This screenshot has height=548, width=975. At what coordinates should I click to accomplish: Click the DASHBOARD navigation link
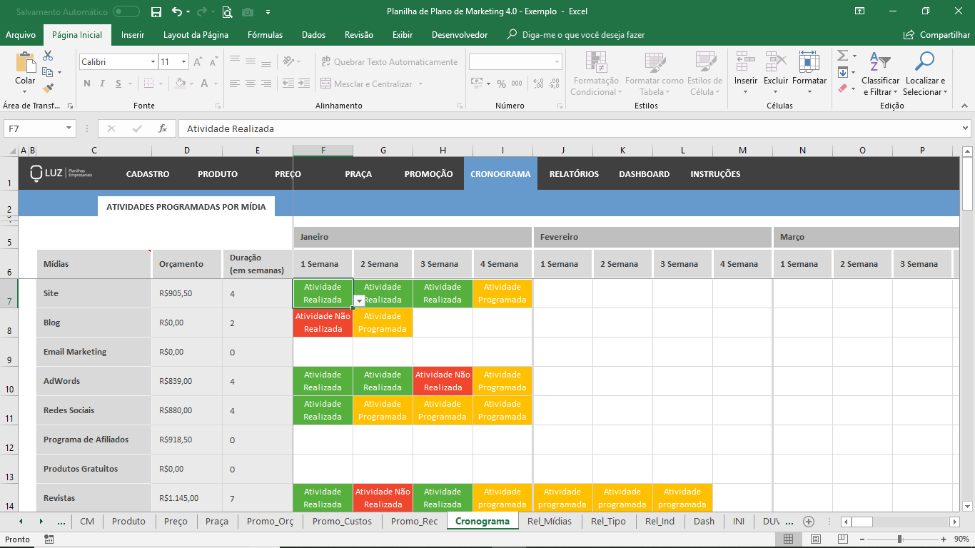point(644,174)
